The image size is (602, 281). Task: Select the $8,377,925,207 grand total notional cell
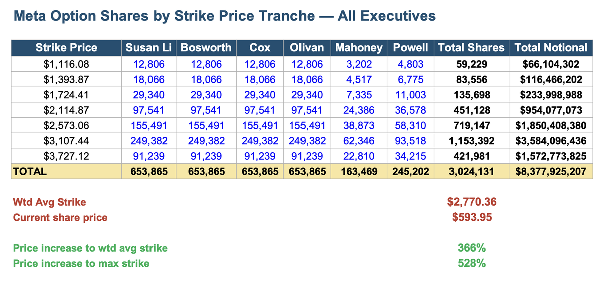pyautogui.click(x=550, y=171)
